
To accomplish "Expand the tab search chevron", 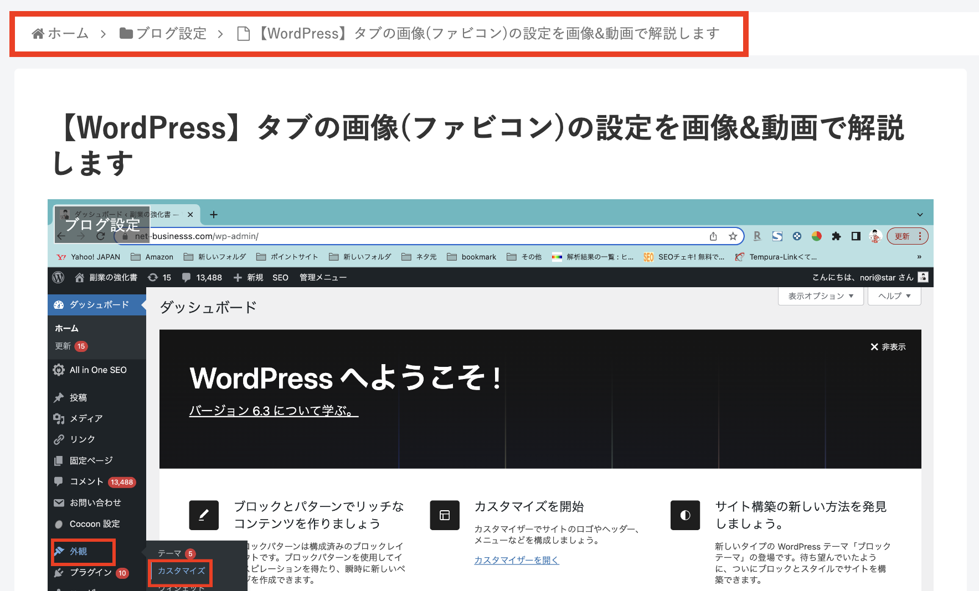I will pyautogui.click(x=920, y=215).
